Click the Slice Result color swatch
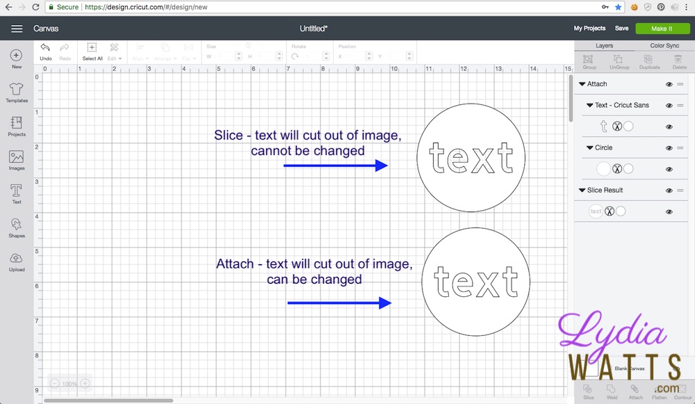This screenshot has width=695, height=404. (621, 211)
